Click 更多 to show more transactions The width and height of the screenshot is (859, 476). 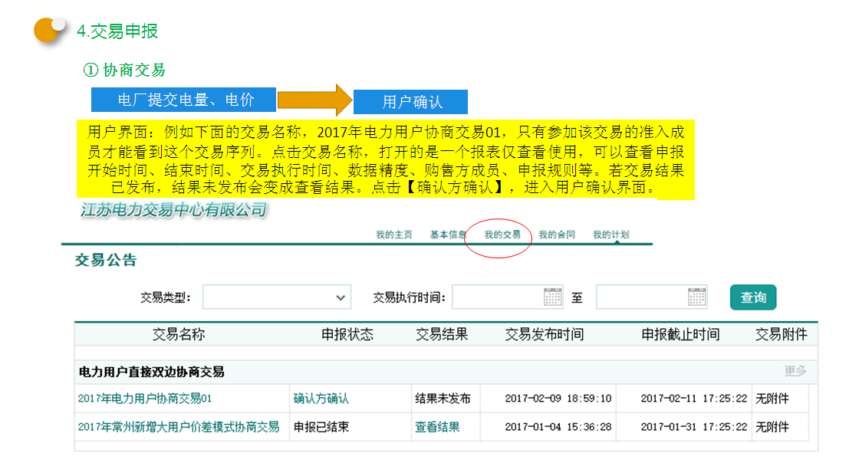pyautogui.click(x=795, y=371)
